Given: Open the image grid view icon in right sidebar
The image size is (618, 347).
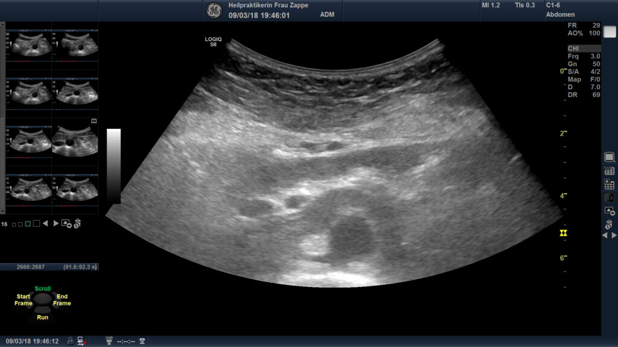Looking at the screenshot, I should tap(609, 184).
